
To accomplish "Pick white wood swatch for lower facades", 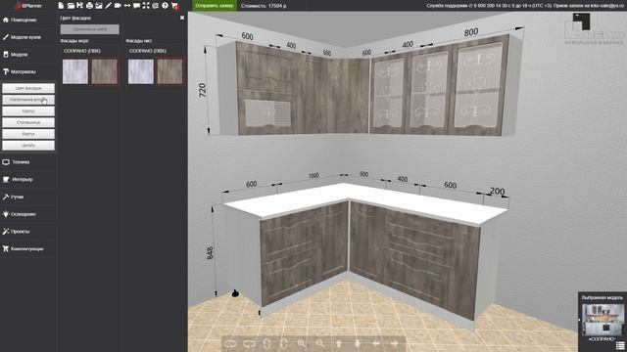I will 141,71.
